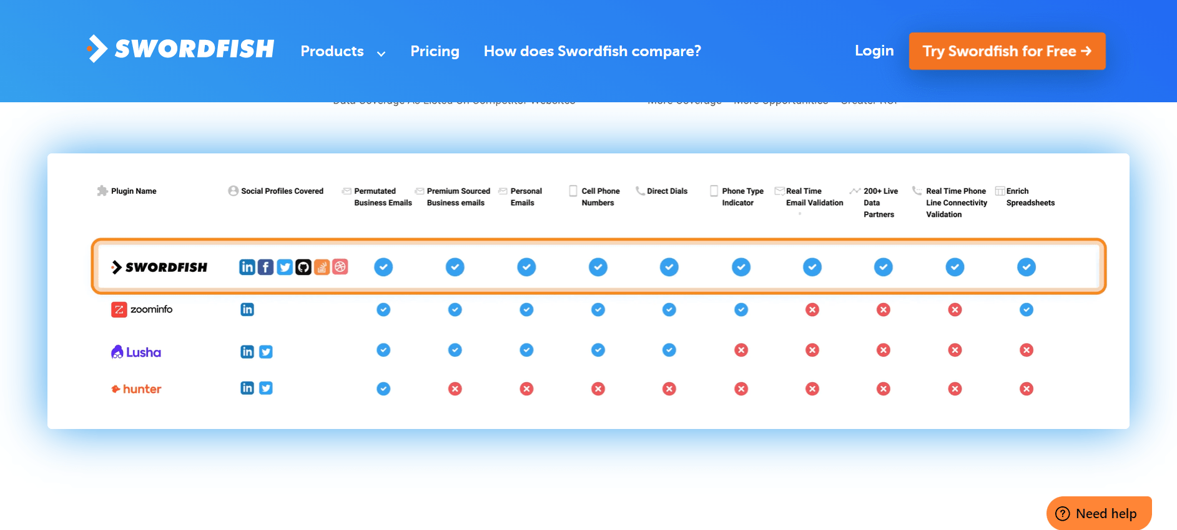Click the Login link
1177x530 pixels.
click(x=874, y=51)
